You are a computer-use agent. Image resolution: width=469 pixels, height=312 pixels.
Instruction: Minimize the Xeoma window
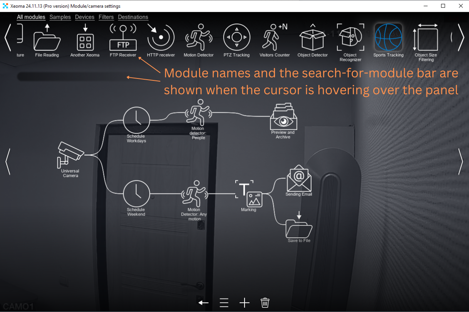coord(426,6)
